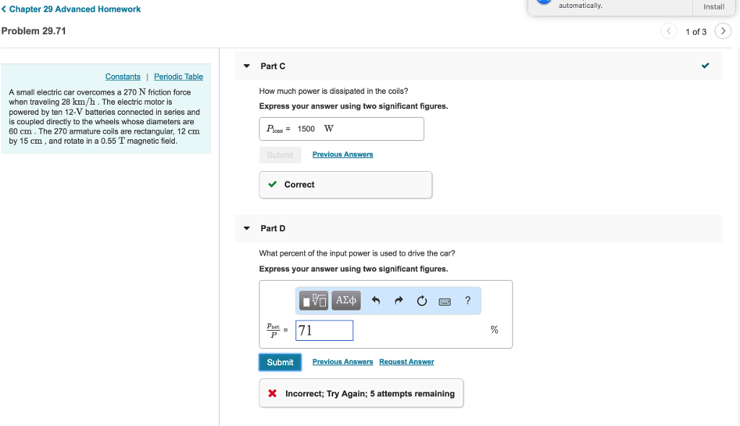Open the Greek symbols palette
This screenshot has width=740, height=426.
coord(347,300)
